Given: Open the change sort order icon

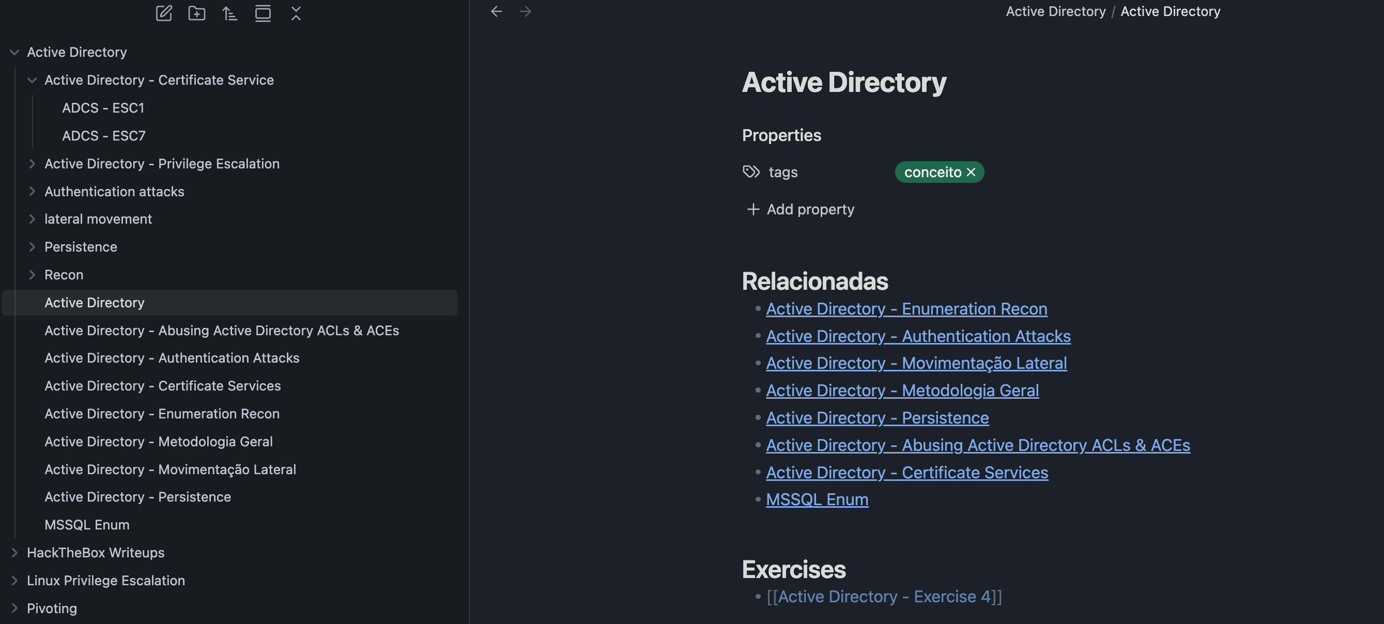Looking at the screenshot, I should 230,13.
